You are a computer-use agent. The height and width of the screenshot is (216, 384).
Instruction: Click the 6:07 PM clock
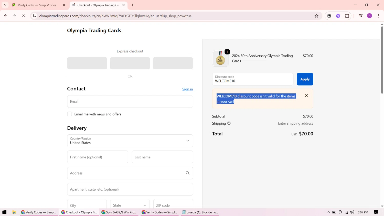coord(363,212)
